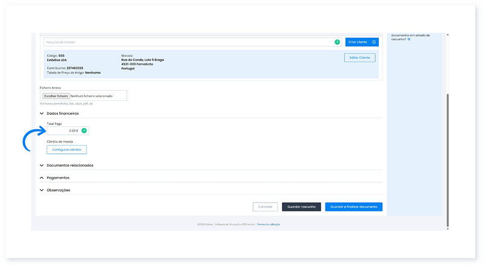The height and width of the screenshot is (267, 484).
Task: Click the Pesquisa de clientes search field
Action: click(x=188, y=42)
